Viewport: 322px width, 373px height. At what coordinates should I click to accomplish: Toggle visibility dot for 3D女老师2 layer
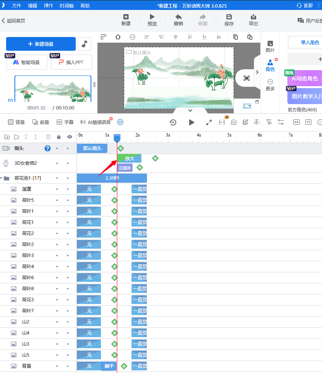pyautogui.click(x=68, y=163)
